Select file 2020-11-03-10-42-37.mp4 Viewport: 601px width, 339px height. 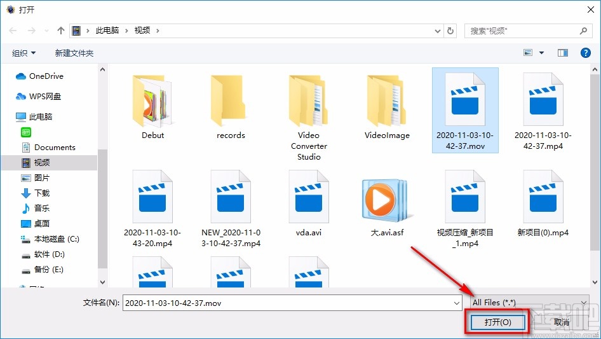543,111
